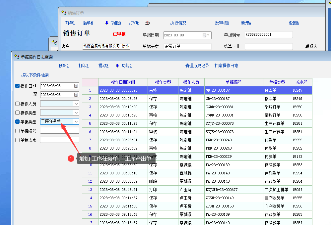Image resolution: width=331 pixels, height=225 pixels.
Task: Click the printer icon in sales order toolbar
Action: 148,23
